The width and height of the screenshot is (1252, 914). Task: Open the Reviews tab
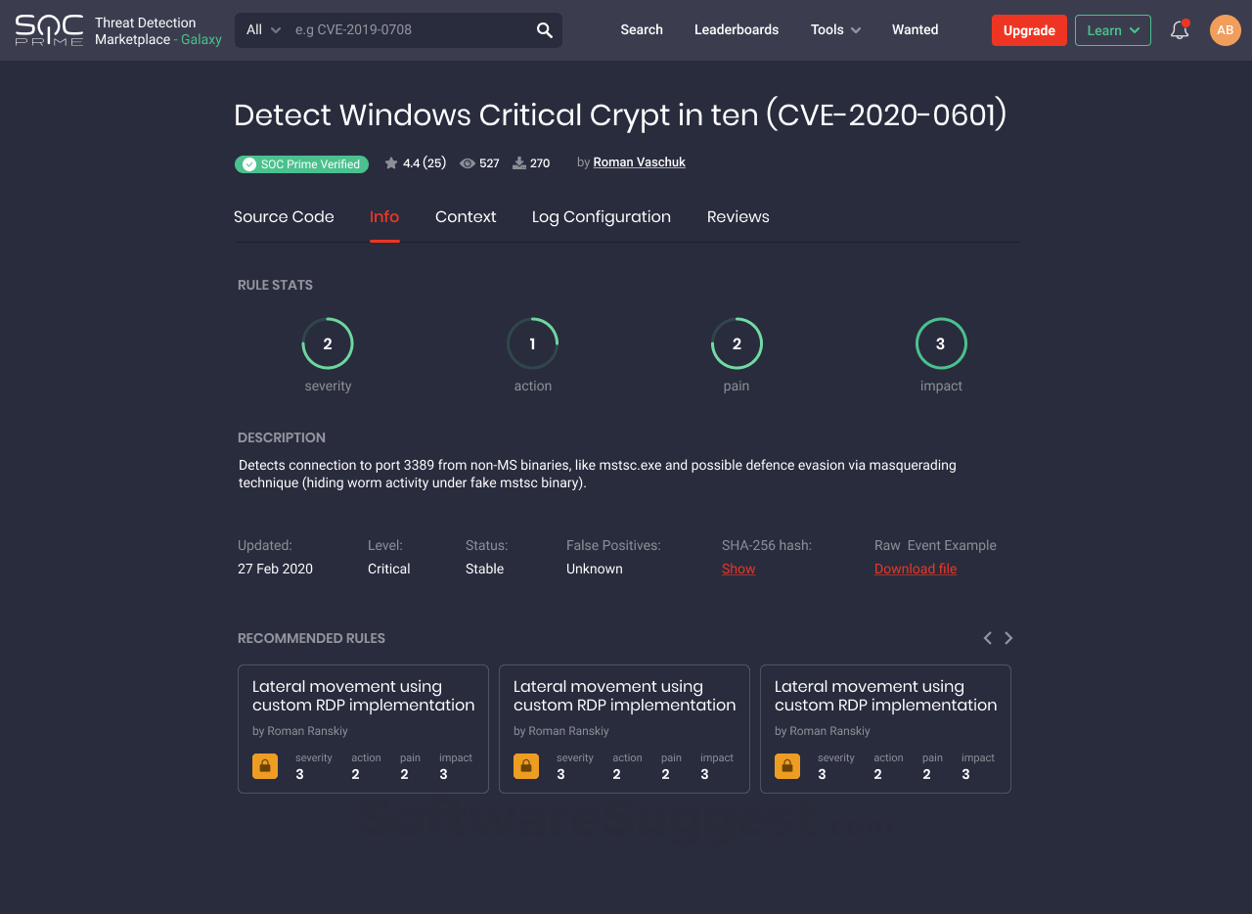[x=738, y=216]
